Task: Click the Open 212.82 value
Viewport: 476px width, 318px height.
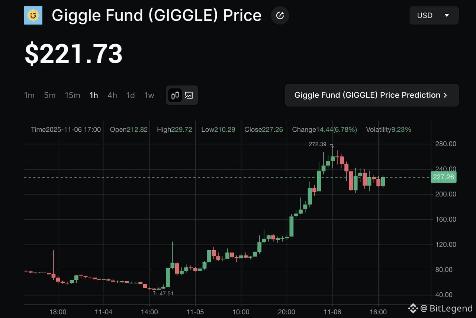Action: [x=129, y=129]
